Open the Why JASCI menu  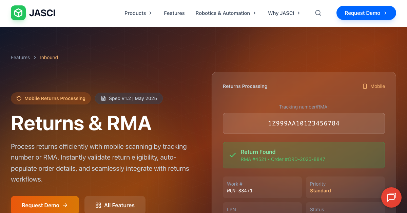click(284, 13)
